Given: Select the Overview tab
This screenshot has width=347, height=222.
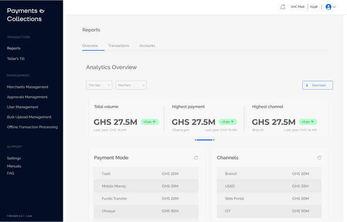Looking at the screenshot, I should point(90,46).
